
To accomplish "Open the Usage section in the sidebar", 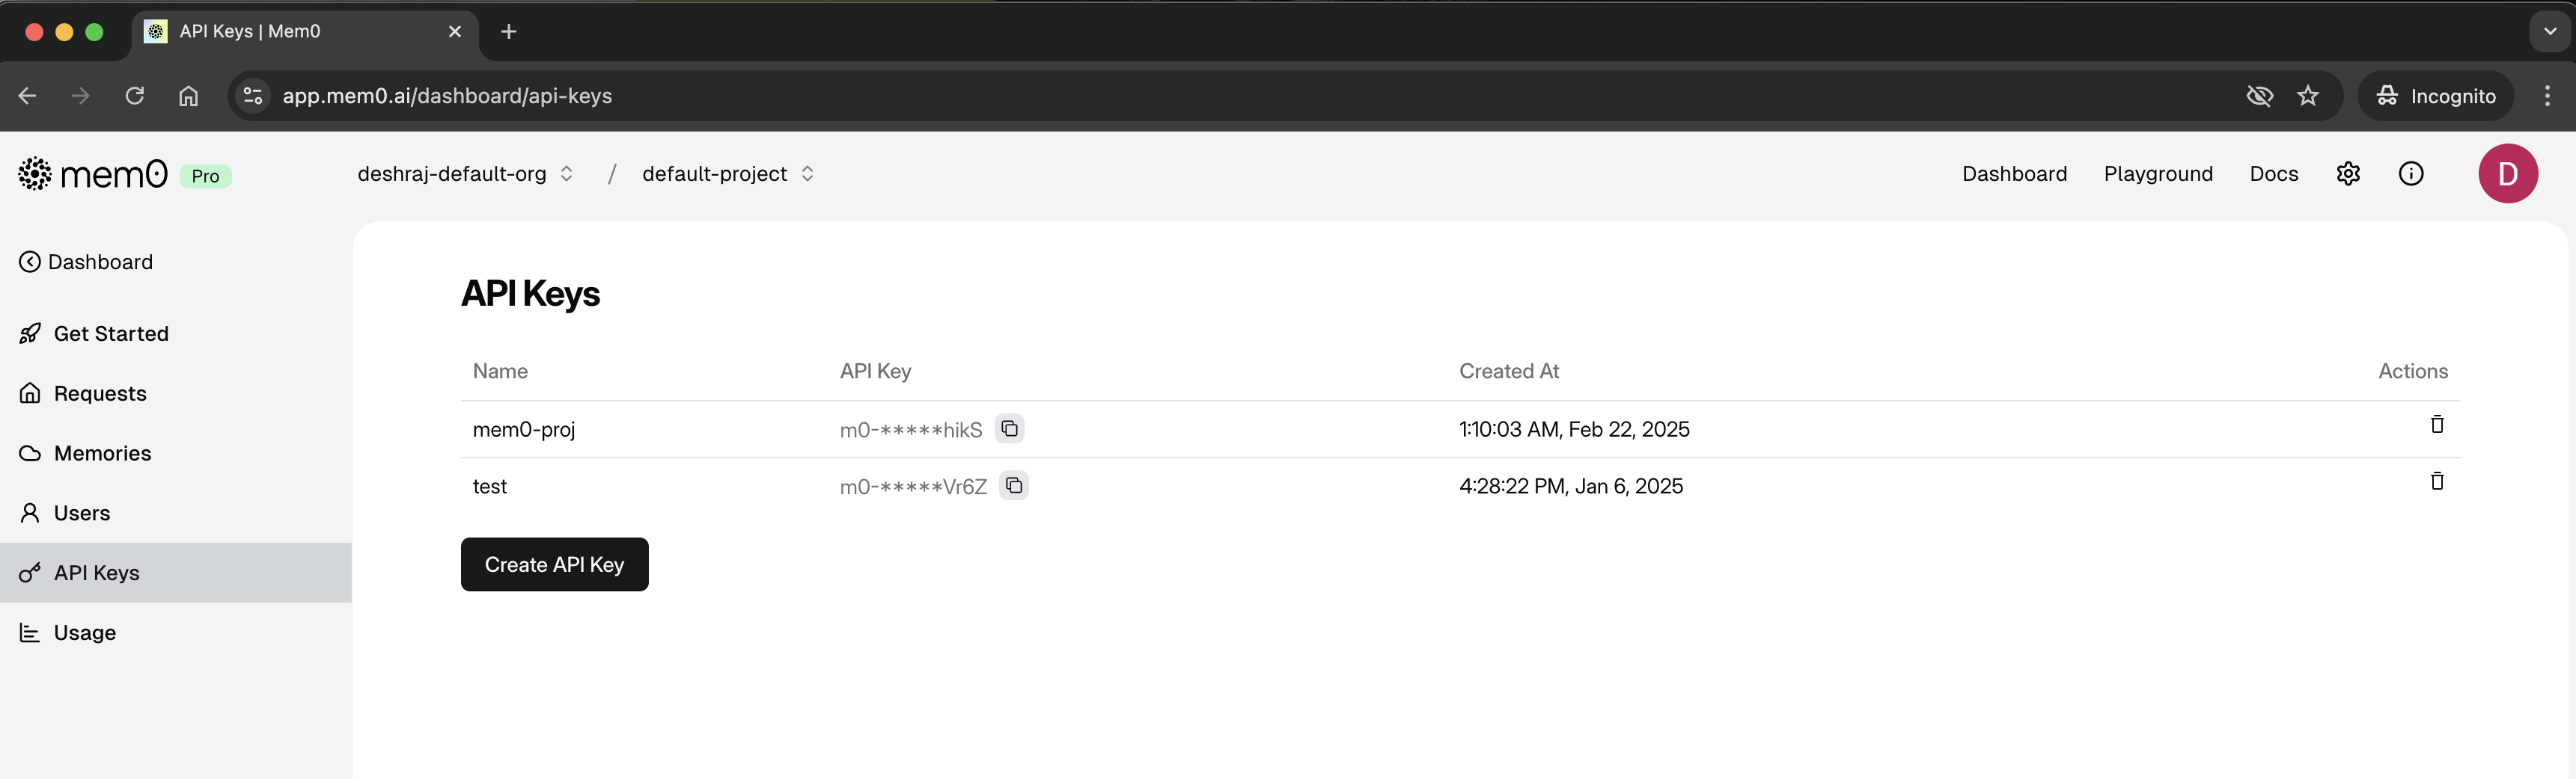I will tap(84, 631).
